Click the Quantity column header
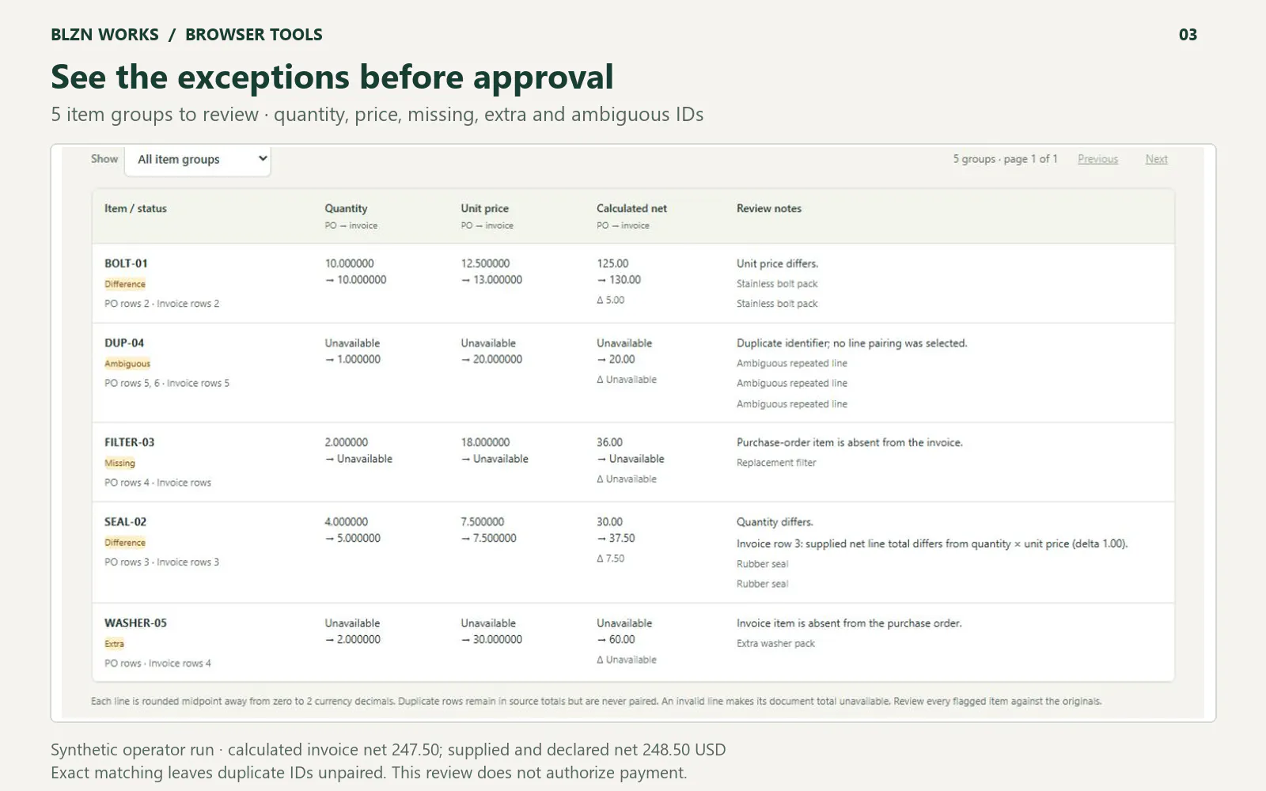The height and width of the screenshot is (791, 1266). click(x=346, y=209)
